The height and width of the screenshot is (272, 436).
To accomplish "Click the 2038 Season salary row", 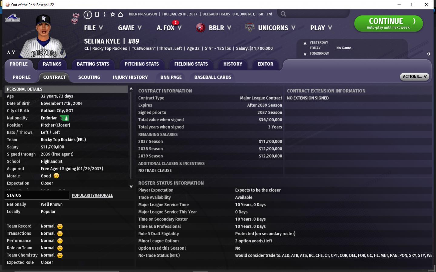I will (210, 149).
